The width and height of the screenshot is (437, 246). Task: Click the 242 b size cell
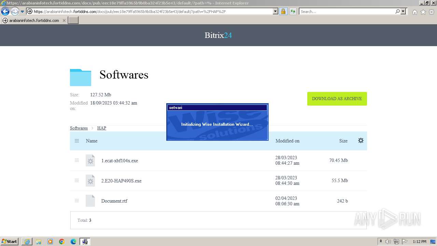coord(342,201)
